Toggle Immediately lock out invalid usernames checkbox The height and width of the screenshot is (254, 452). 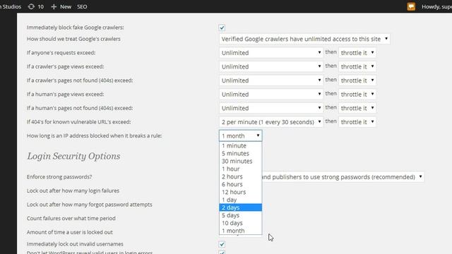[x=222, y=244]
